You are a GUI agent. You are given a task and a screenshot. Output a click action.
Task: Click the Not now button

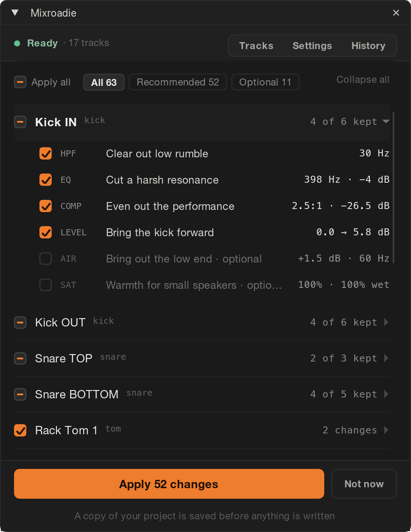click(x=364, y=484)
